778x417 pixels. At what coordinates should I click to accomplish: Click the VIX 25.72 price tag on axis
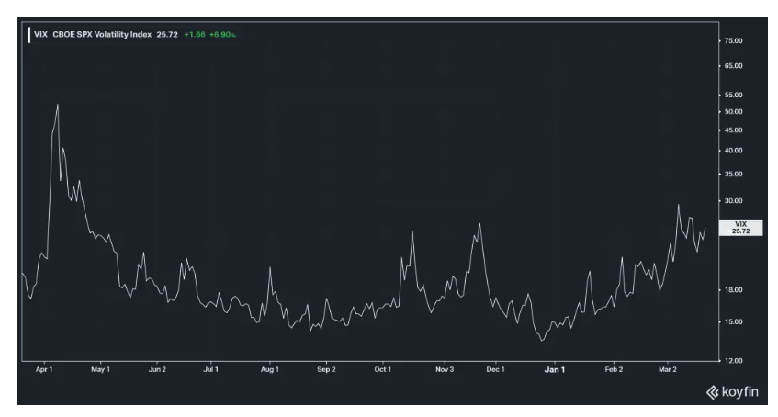[x=740, y=228]
